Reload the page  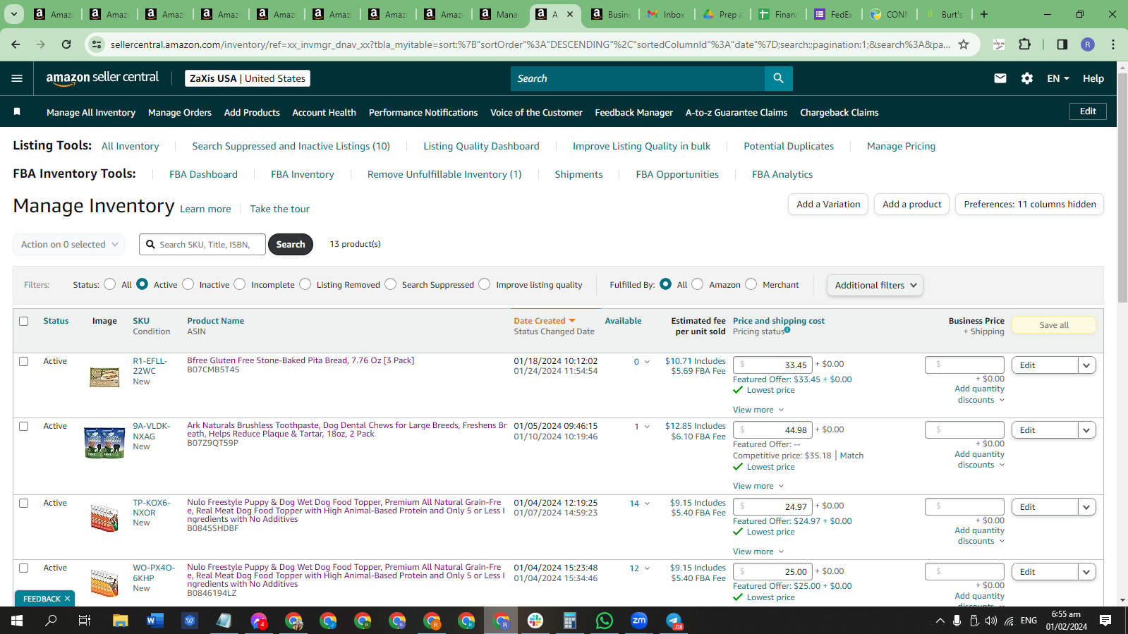tap(66, 44)
